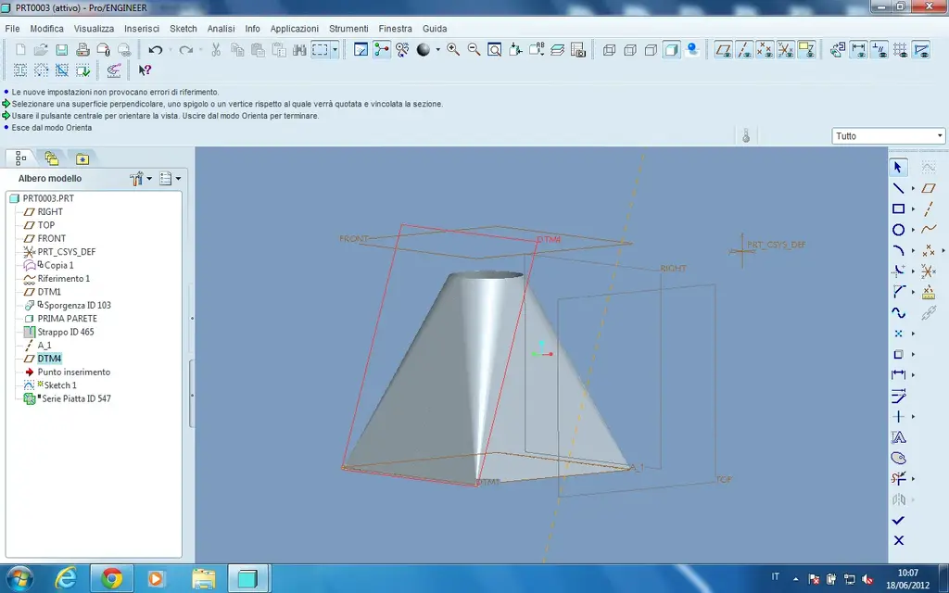Toggle sketch grid display

point(900,50)
